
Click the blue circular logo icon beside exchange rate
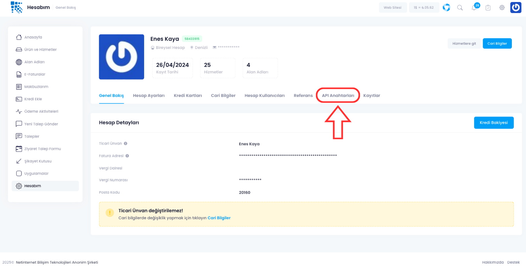[446, 7]
